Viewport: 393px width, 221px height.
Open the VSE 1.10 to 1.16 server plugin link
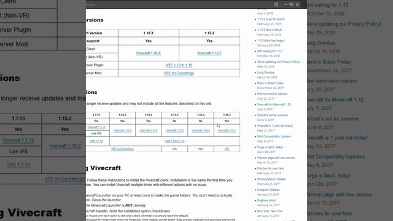pyautogui.click(x=179, y=65)
